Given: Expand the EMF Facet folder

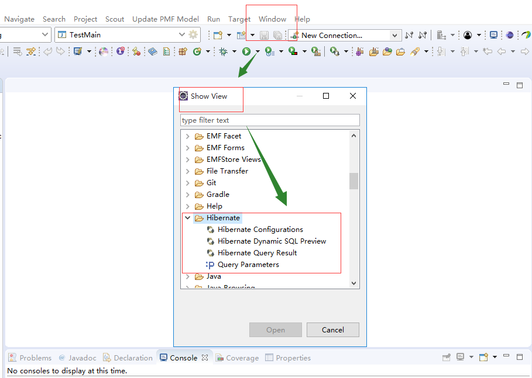Looking at the screenshot, I should pyautogui.click(x=188, y=136).
